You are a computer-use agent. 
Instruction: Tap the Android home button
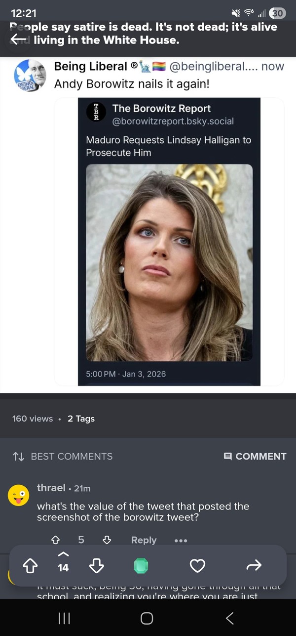pos(147,618)
